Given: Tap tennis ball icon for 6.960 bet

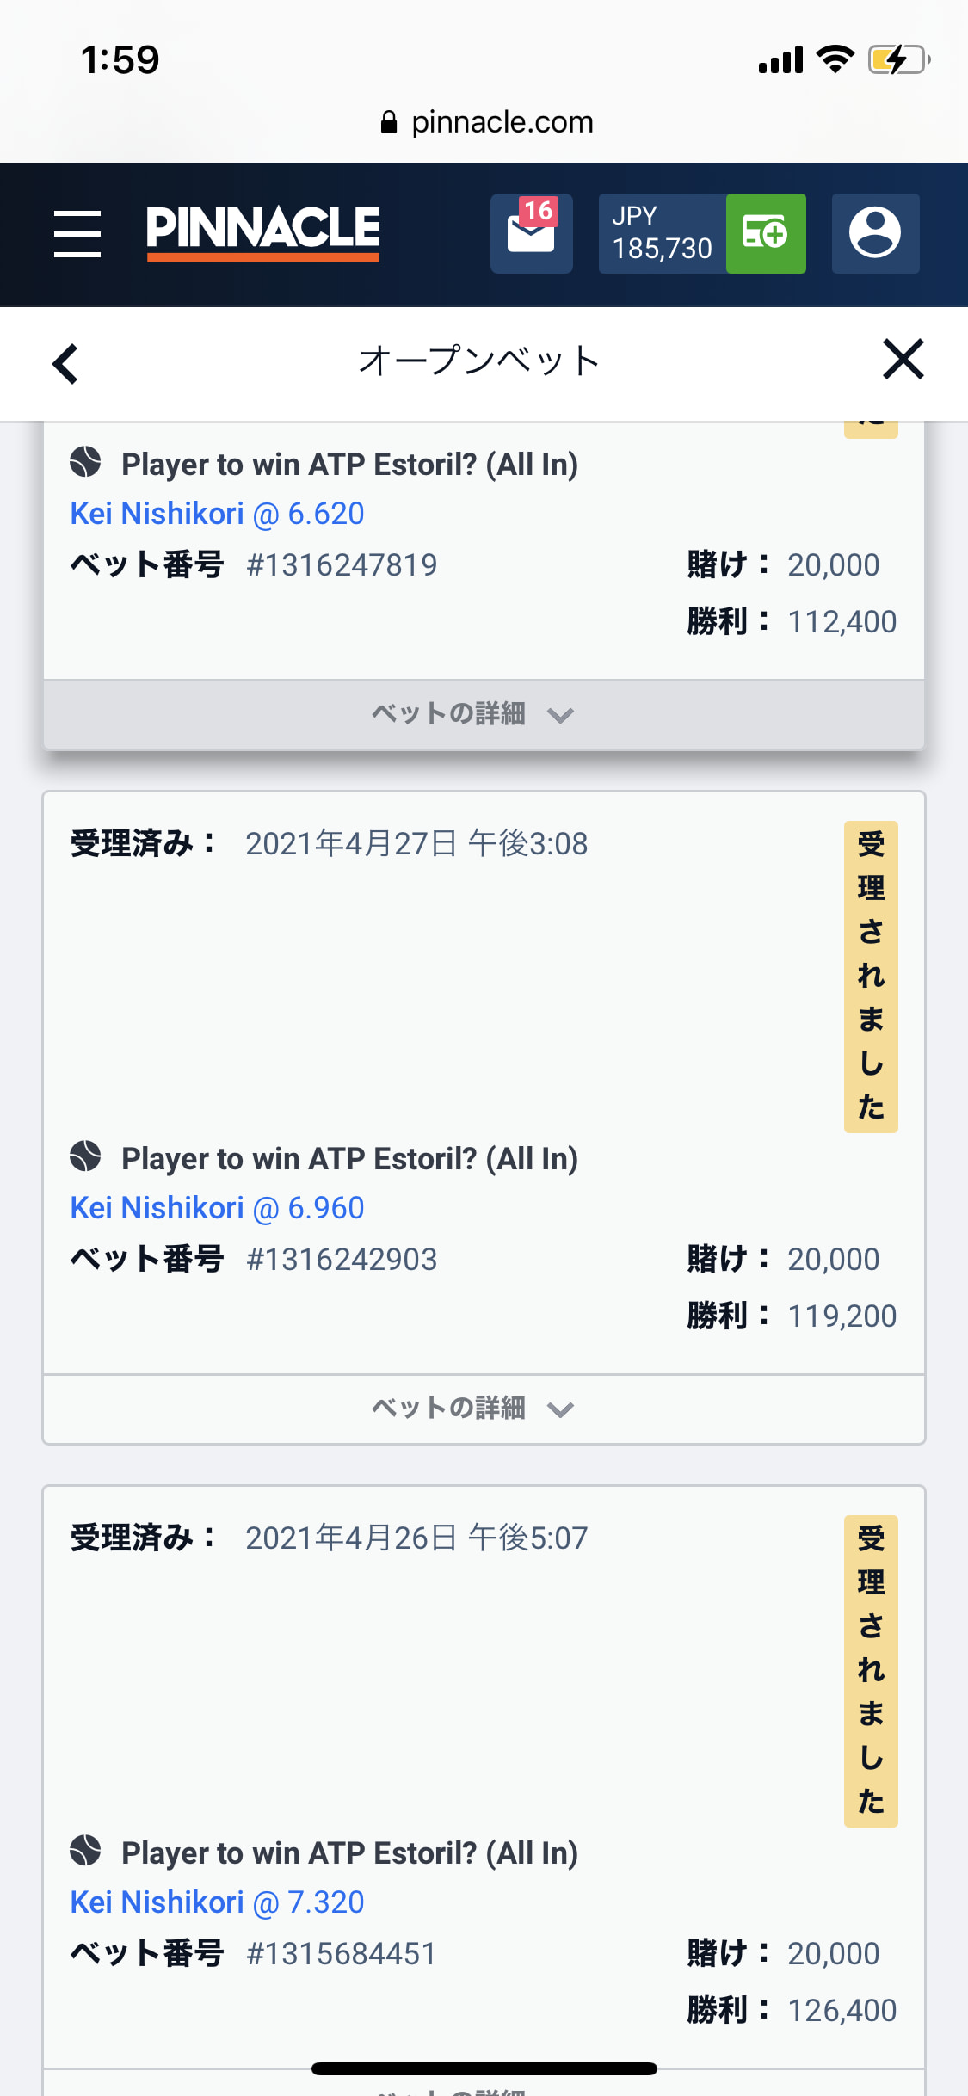Looking at the screenshot, I should pyautogui.click(x=85, y=1156).
